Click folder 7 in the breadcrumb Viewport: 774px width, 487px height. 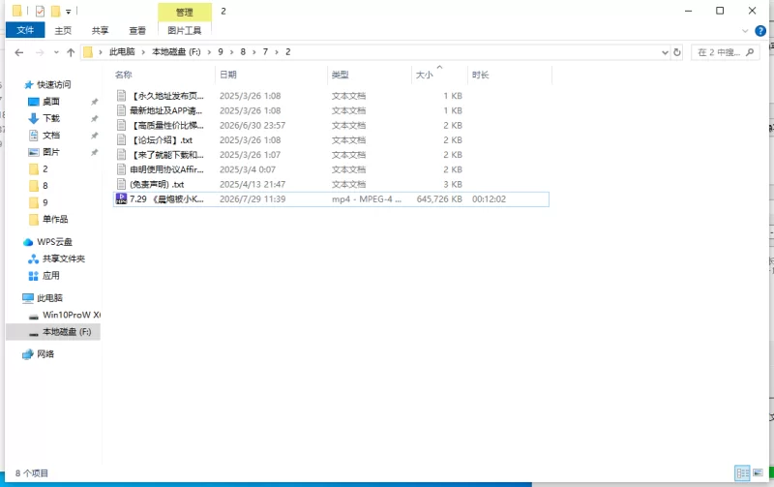click(265, 52)
